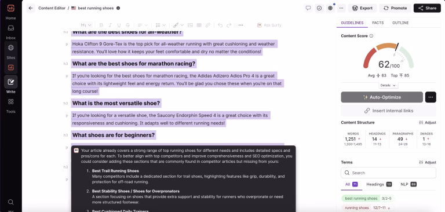Click Content Editor breadcrumb link
445x212 pixels.
click(x=52, y=8)
